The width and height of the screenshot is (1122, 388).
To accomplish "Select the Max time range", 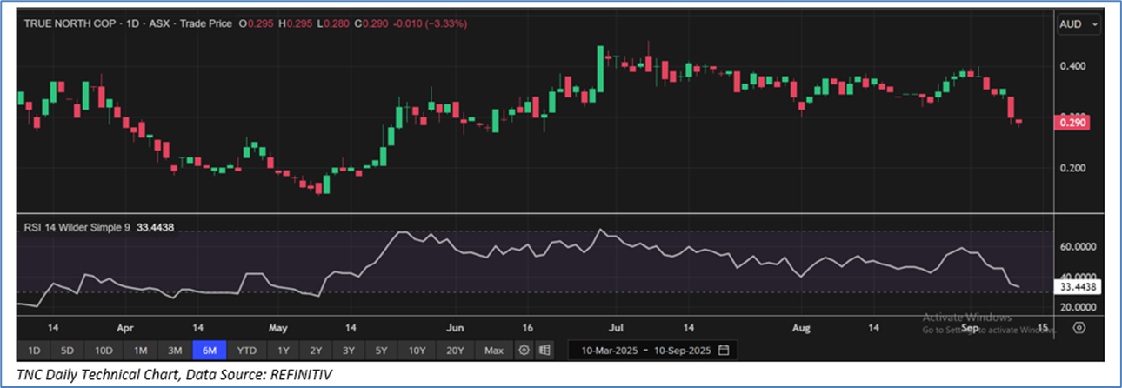I will click(x=493, y=351).
